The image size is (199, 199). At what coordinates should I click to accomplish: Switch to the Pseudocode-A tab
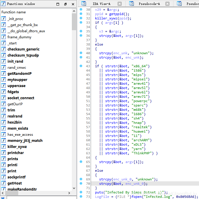click(x=149, y=4)
